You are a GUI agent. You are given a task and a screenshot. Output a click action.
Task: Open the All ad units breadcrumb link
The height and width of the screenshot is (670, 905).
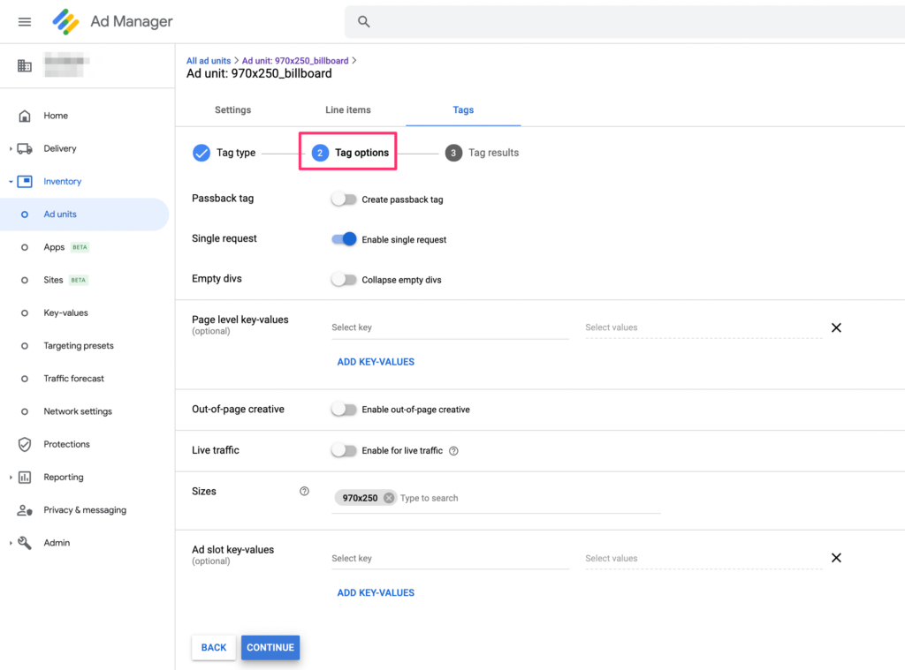tap(209, 60)
